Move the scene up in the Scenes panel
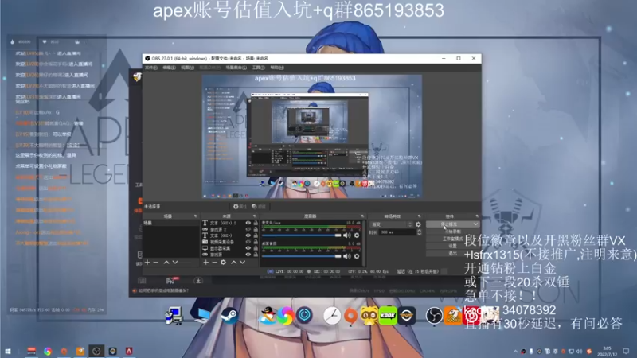 pos(166,263)
